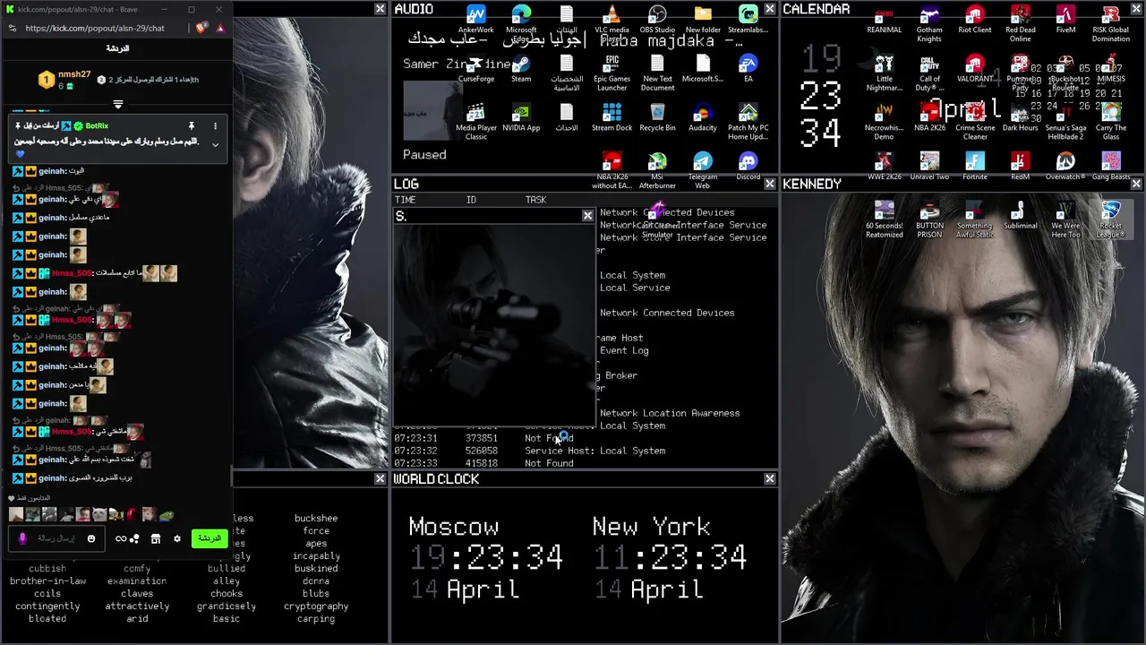Click the audio track album thumbnail
The image size is (1146, 645).
pyautogui.click(x=433, y=111)
